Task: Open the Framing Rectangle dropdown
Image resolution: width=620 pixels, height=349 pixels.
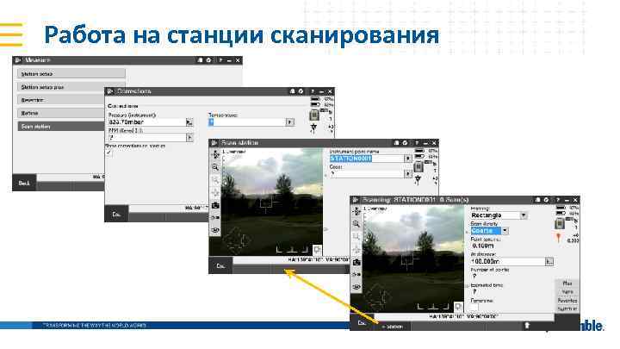Action: coord(524,215)
